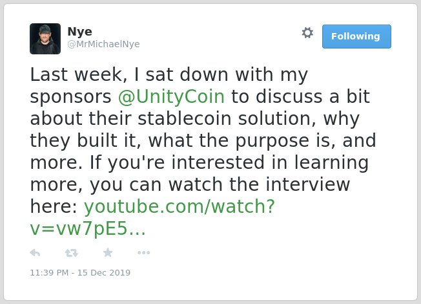Favorite the tweet with star icon
The height and width of the screenshot is (304, 421).
pyautogui.click(x=108, y=253)
